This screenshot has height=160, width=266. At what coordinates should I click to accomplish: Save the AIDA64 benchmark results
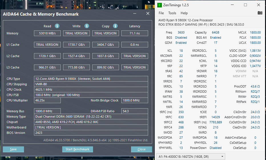pyautogui.click(x=13, y=149)
